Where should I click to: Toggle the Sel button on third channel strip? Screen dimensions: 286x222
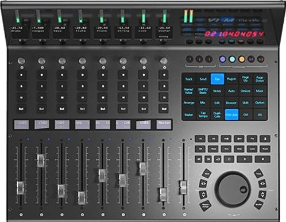(x=62, y=109)
